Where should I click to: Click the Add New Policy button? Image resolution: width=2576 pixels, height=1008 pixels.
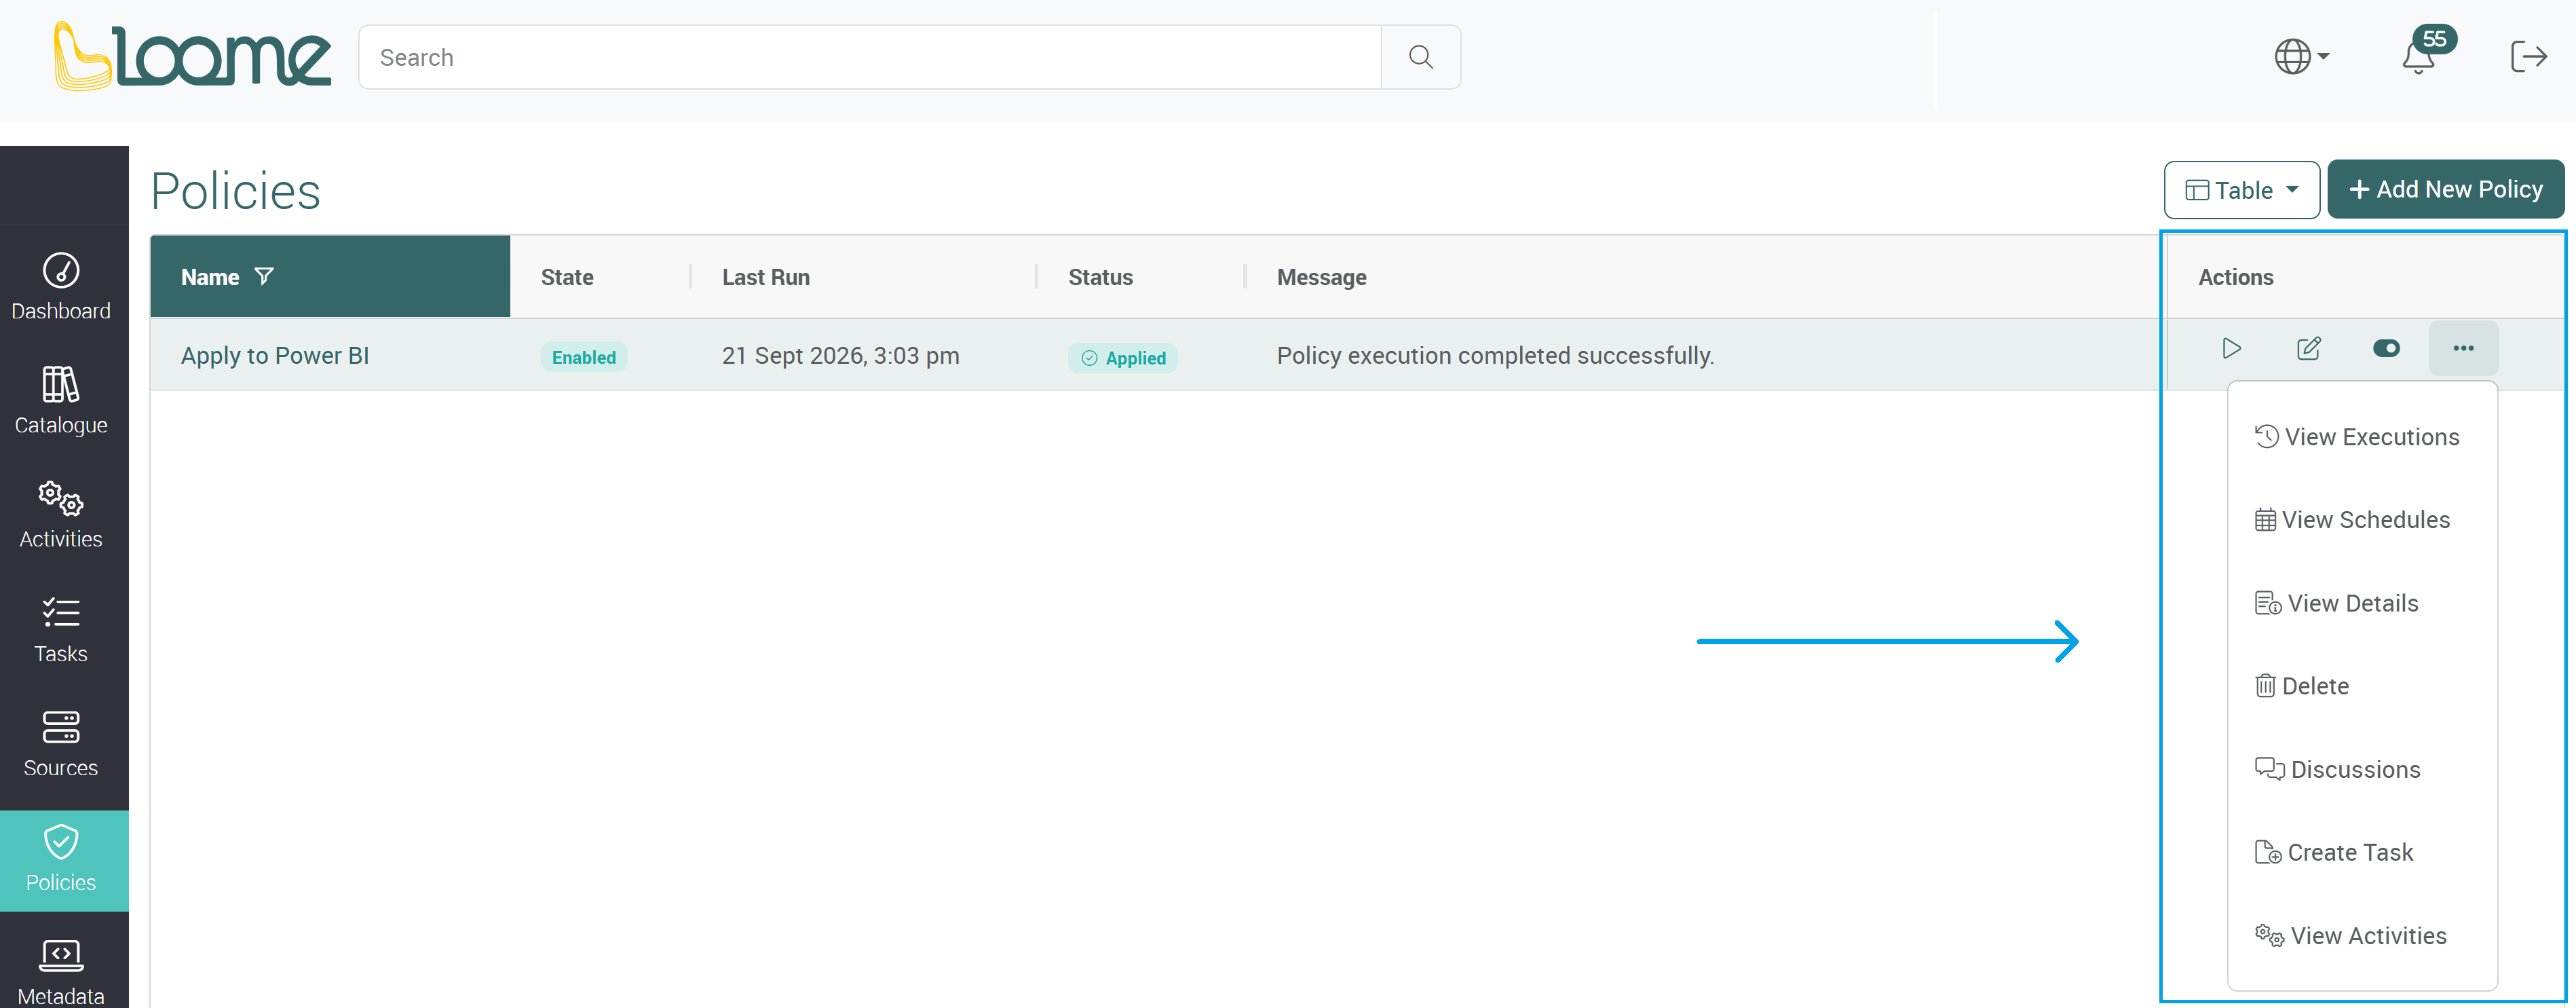[x=2445, y=189]
